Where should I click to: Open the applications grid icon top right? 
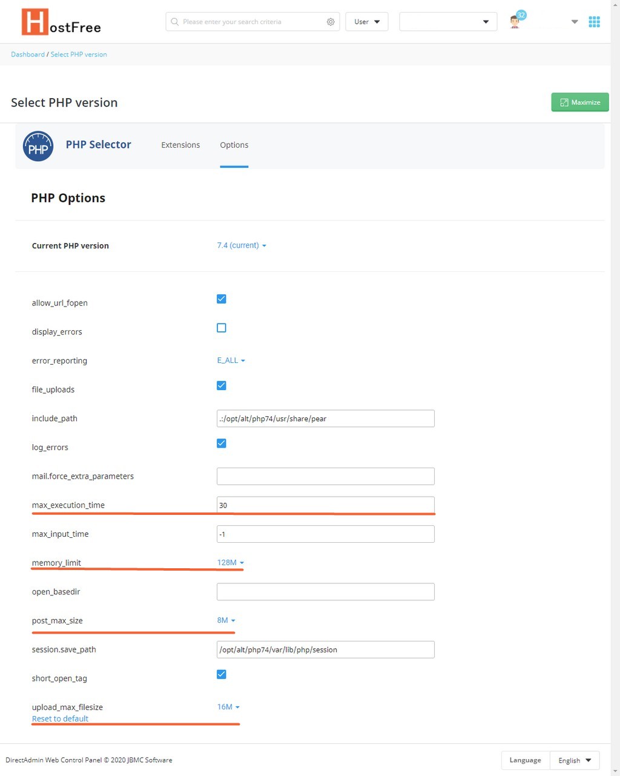[594, 21]
